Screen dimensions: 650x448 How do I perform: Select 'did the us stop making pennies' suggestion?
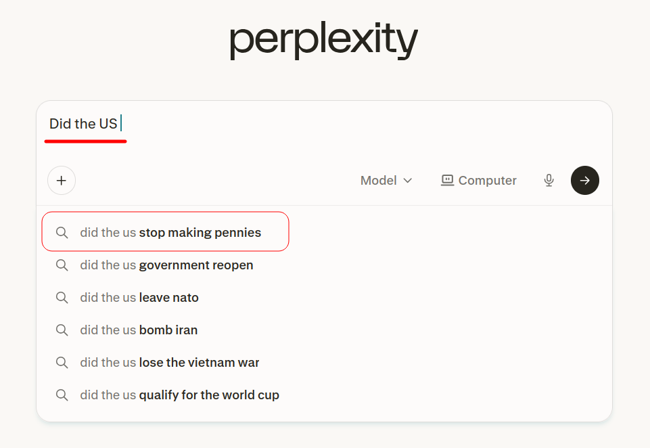[170, 233]
